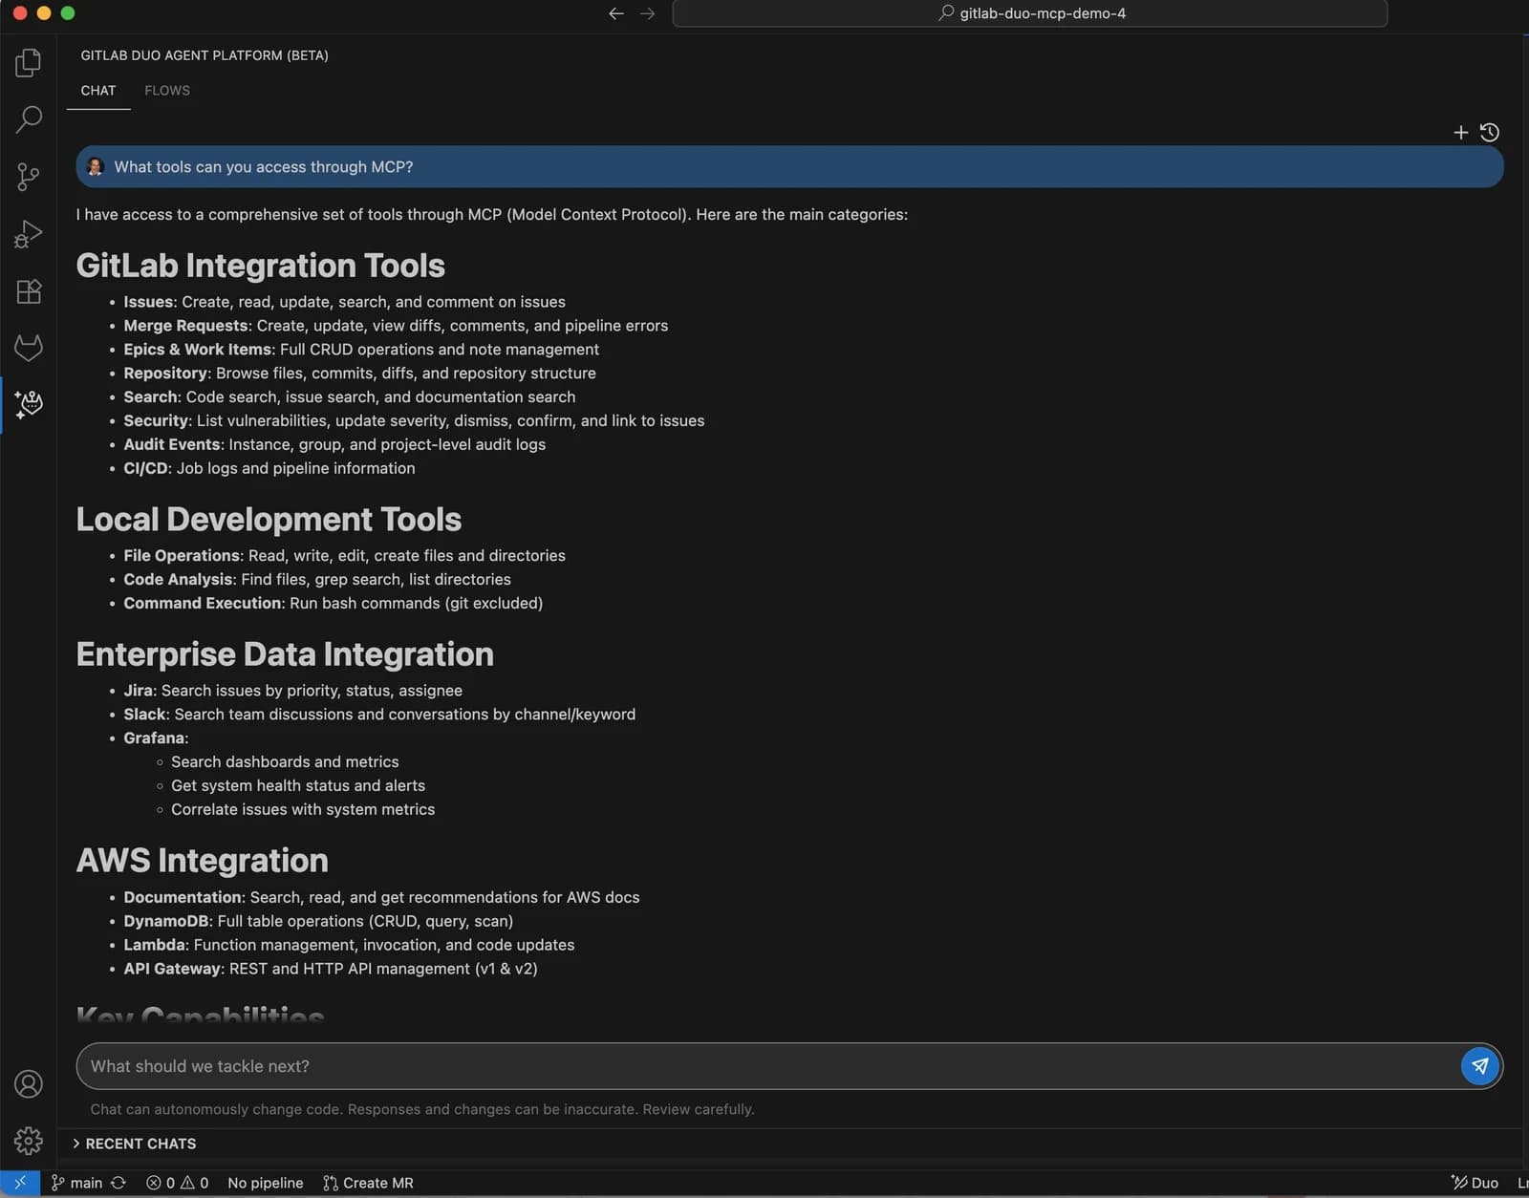Screen dimensions: 1529x1198
Task: Expand the RECENT CHATS section
Action: (x=134, y=1144)
